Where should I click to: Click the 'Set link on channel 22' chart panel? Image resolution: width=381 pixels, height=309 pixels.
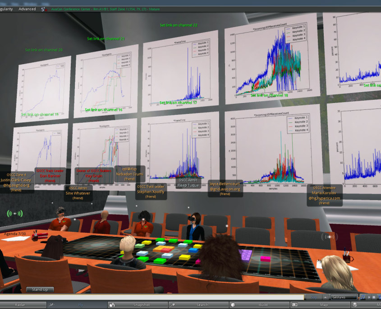[180, 69]
